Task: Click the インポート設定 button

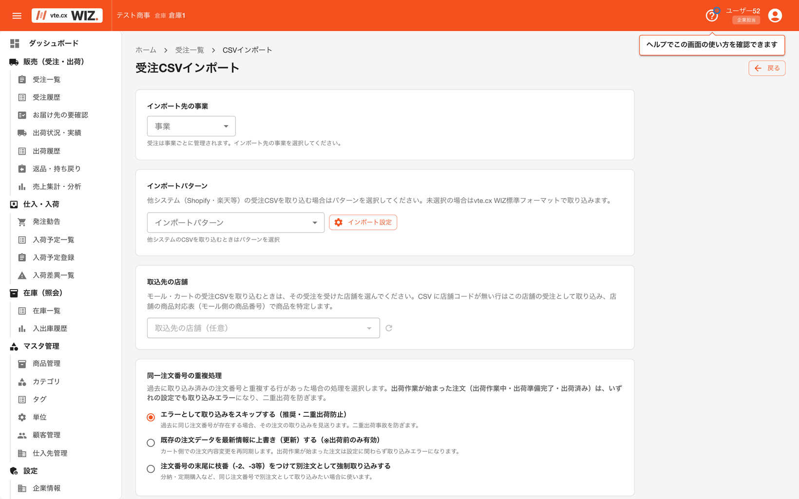Action: 363,222
